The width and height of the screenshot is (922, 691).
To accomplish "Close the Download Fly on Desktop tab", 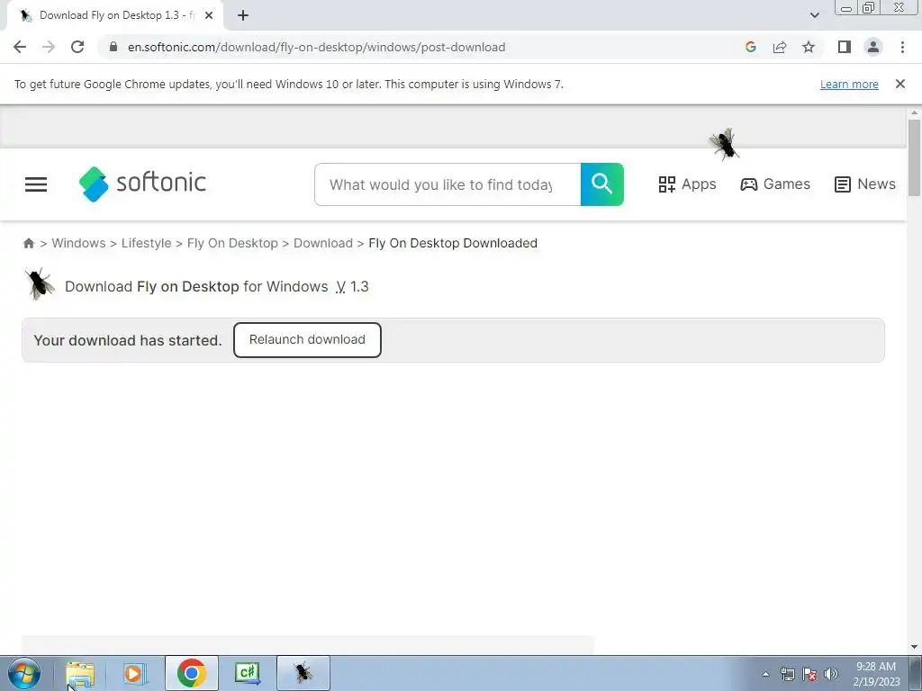I will click(x=209, y=16).
